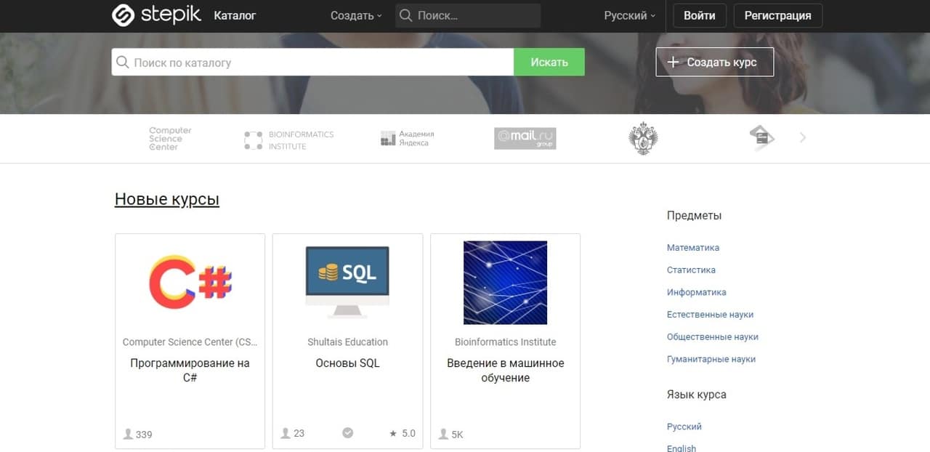This screenshot has height=452, width=930.
Task: Open the SQL monitor course image
Action: [347, 282]
